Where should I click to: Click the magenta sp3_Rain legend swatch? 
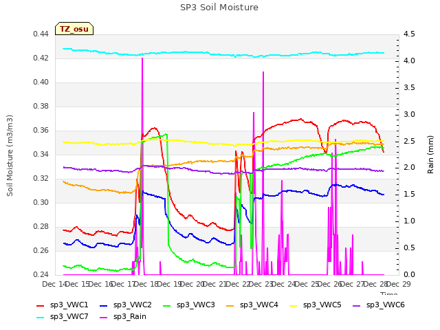pos(104,318)
